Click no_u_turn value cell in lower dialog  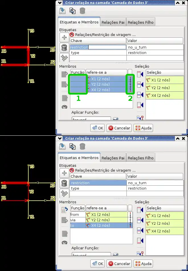[155, 183]
